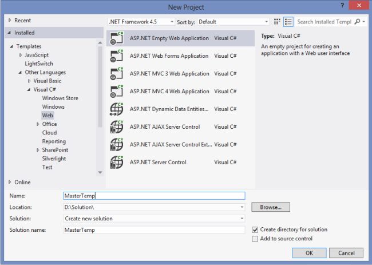
Task: Select ASP.NET Empty Web Application template icon
Action: (x=117, y=38)
